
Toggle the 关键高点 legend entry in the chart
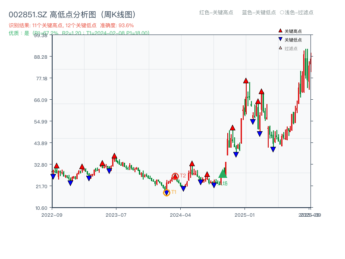click(290, 31)
